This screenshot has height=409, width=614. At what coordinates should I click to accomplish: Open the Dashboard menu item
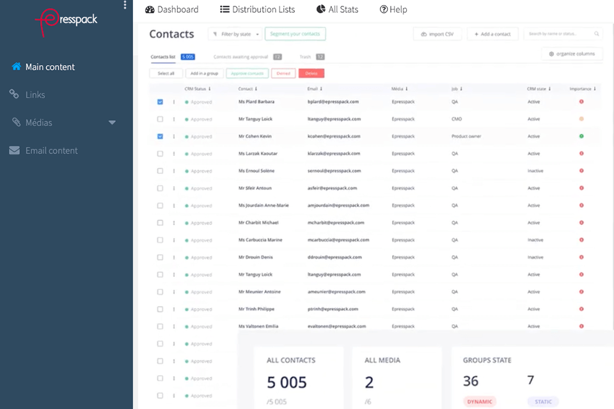coord(172,10)
